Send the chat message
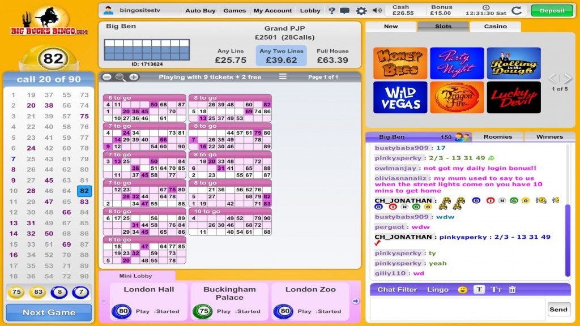This screenshot has width=580, height=326. click(558, 310)
